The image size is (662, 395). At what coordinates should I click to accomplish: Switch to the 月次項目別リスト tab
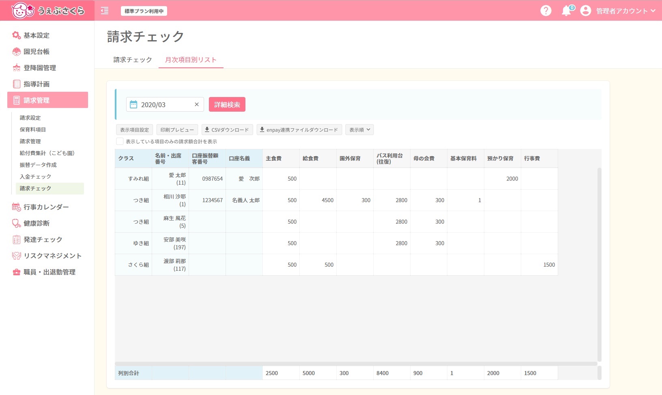pyautogui.click(x=191, y=60)
